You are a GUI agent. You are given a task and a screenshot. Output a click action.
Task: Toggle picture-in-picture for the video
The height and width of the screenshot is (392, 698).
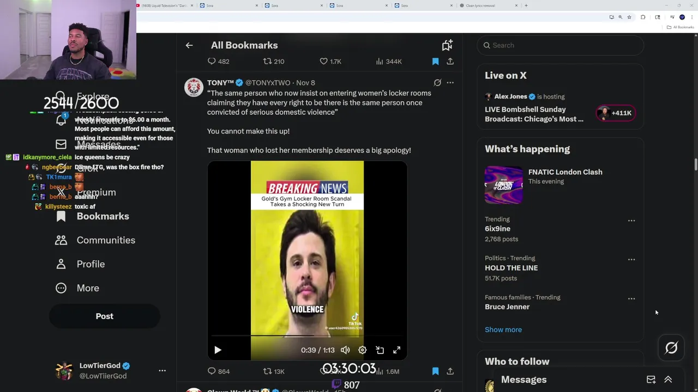tap(380, 350)
